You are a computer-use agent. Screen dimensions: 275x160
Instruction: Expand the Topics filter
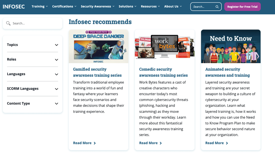point(56,45)
